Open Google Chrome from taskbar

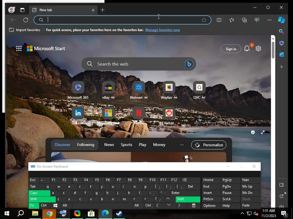coord(49,213)
